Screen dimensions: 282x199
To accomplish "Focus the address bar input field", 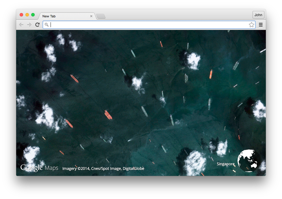I will (x=149, y=25).
